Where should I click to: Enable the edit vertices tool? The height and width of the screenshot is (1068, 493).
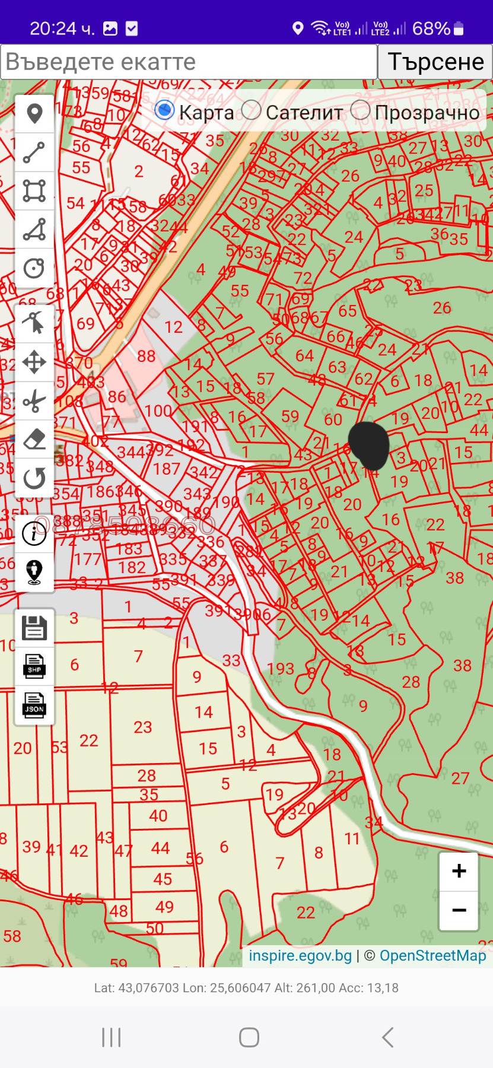tap(34, 323)
